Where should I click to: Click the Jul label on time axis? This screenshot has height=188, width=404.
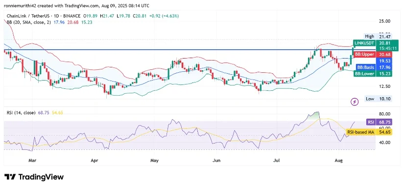click(277, 161)
